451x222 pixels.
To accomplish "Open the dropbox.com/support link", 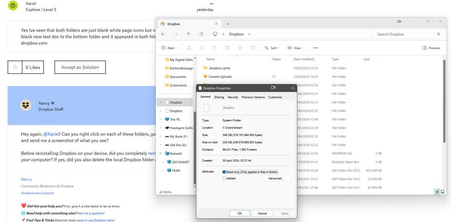I will click(x=37, y=193).
